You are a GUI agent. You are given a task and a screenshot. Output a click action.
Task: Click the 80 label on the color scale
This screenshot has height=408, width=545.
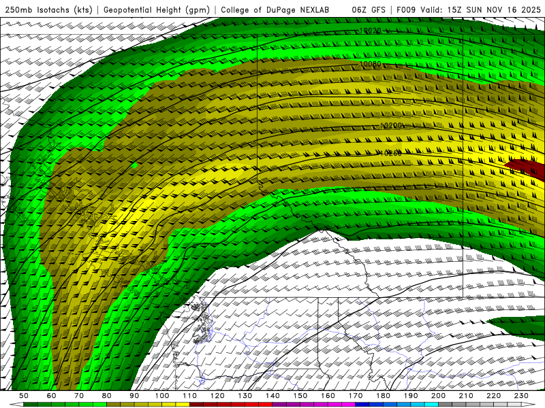pos(106,396)
